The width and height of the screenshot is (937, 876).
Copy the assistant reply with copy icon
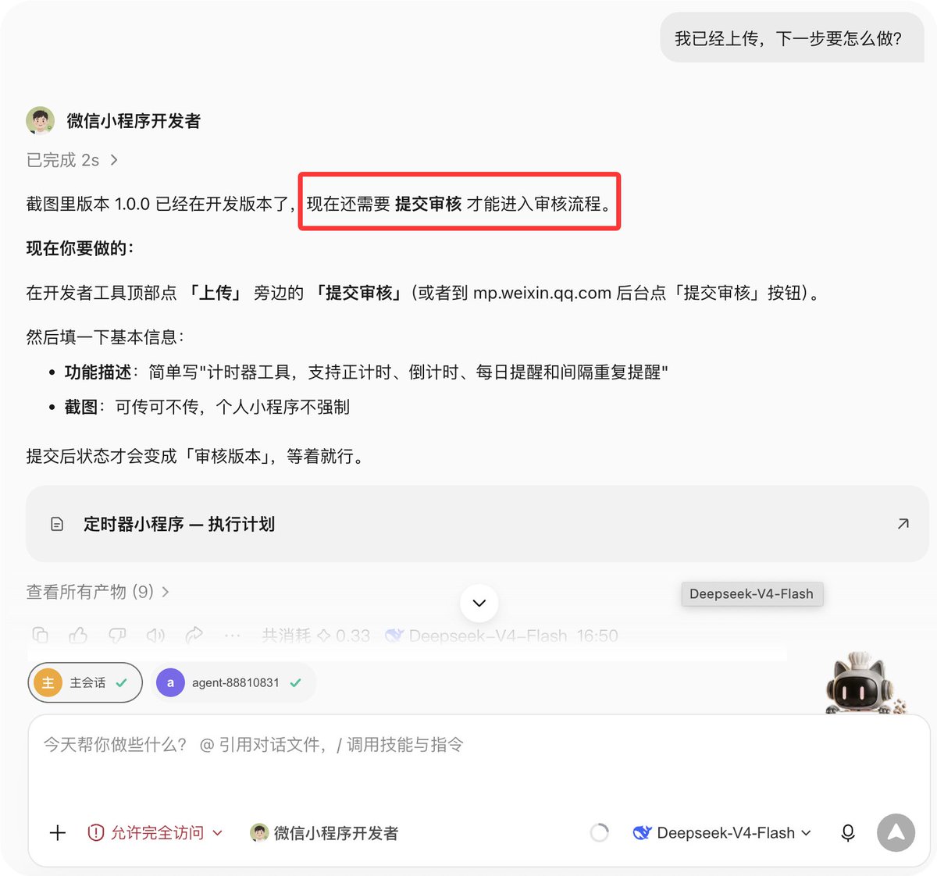pyautogui.click(x=41, y=636)
